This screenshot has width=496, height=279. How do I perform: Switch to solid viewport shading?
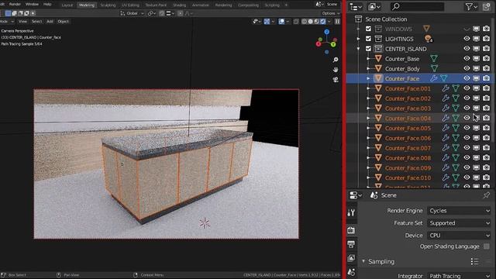pyautogui.click(x=310, y=22)
